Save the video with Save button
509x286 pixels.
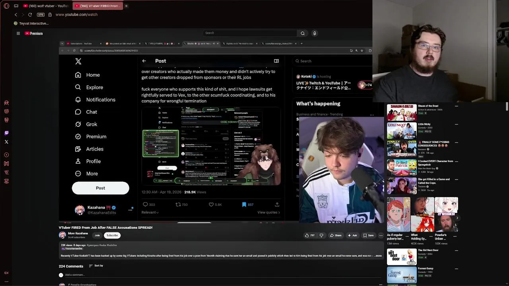368,235
